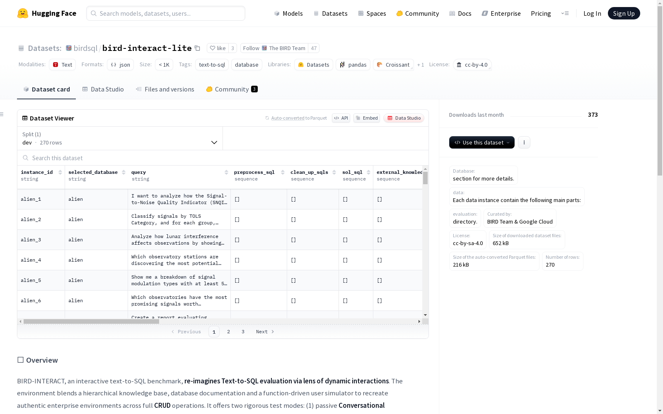Select the alien_1 row cell
Screen dimensions: 663x414
click(41, 199)
